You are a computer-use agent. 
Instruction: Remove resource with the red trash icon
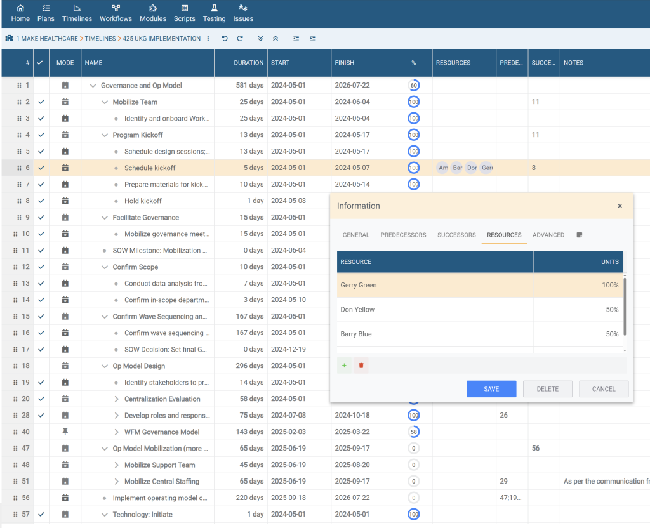tap(361, 366)
